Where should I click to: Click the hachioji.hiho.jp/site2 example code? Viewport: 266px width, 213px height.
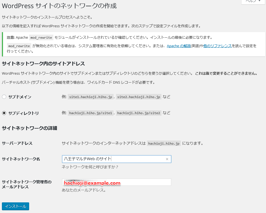click(139, 113)
